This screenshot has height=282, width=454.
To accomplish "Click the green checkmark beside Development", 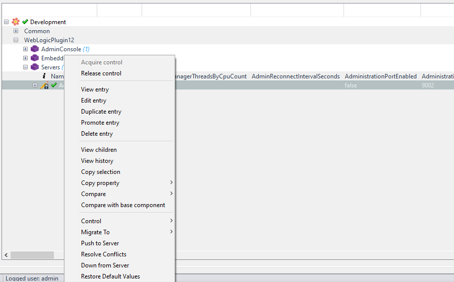I will (x=25, y=22).
